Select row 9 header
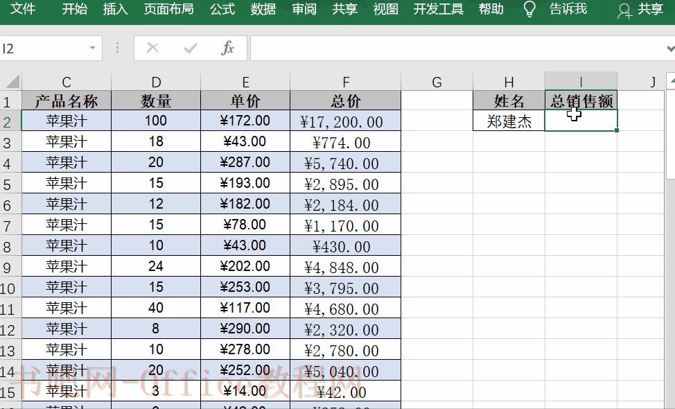This screenshot has width=675, height=409. click(10, 268)
